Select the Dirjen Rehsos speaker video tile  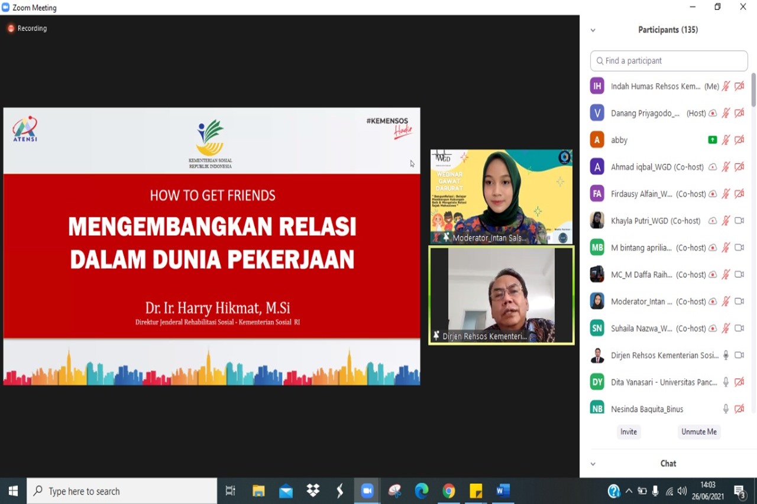pos(501,294)
